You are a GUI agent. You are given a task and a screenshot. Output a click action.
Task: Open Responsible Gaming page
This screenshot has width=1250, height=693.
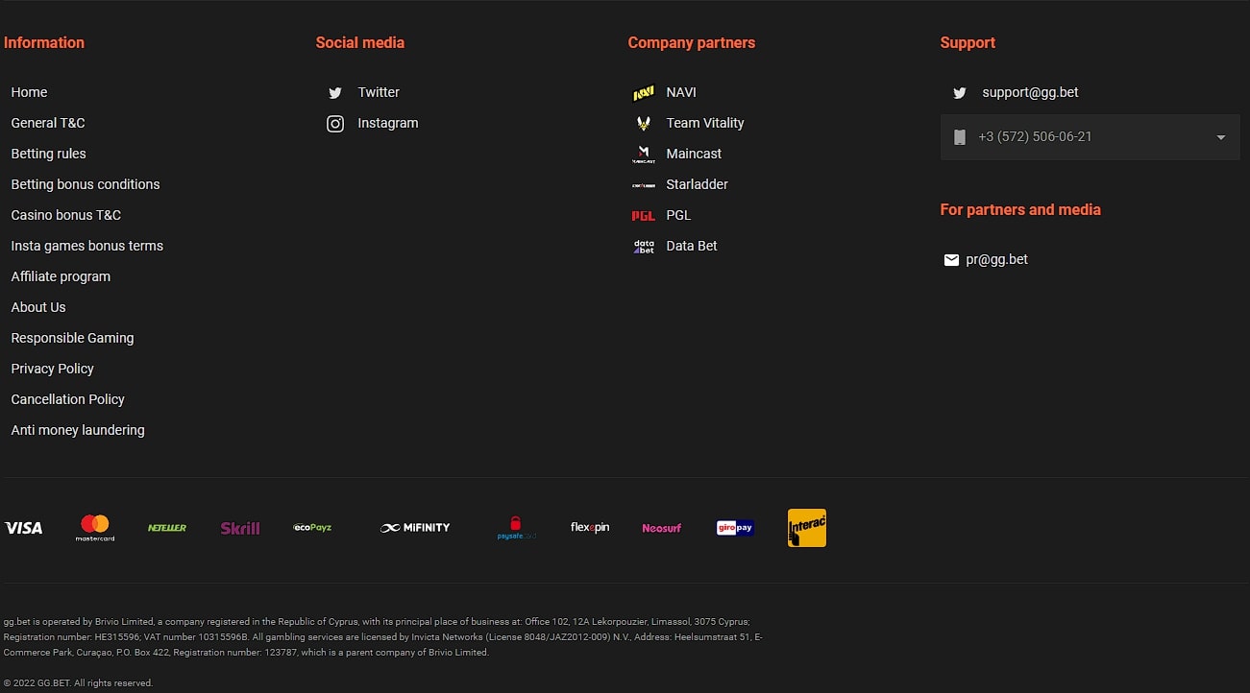coord(72,339)
